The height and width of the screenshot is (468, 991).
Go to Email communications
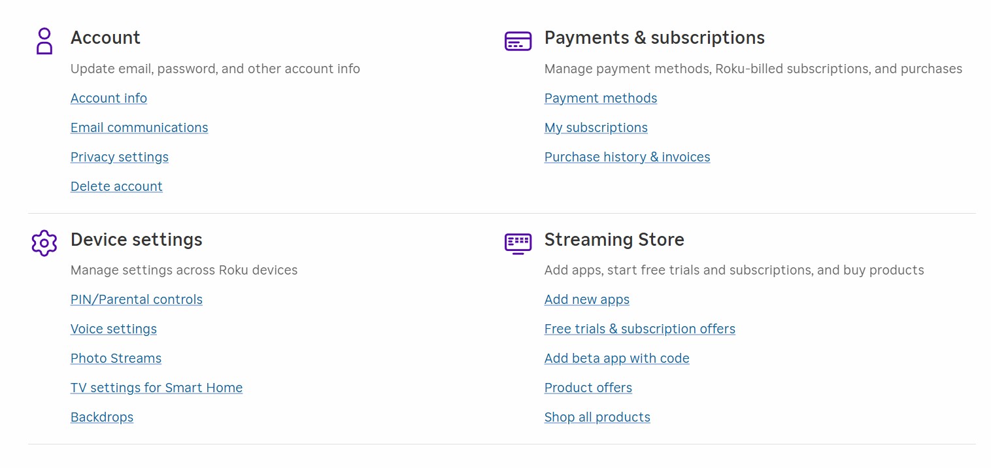[139, 127]
